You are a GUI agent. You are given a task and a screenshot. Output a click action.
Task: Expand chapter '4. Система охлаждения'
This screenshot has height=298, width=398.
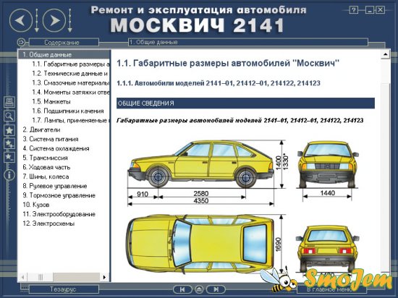56,148
